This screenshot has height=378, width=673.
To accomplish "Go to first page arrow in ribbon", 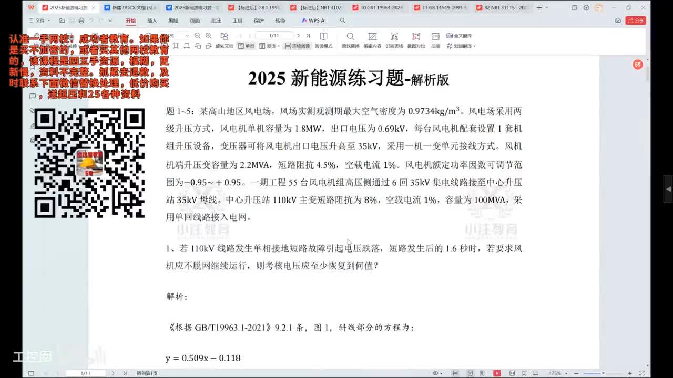I will pyautogui.click(x=240, y=36).
